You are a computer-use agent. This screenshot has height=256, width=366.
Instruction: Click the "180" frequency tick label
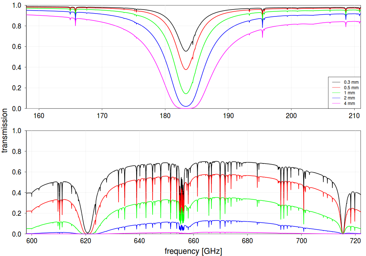(165, 116)
